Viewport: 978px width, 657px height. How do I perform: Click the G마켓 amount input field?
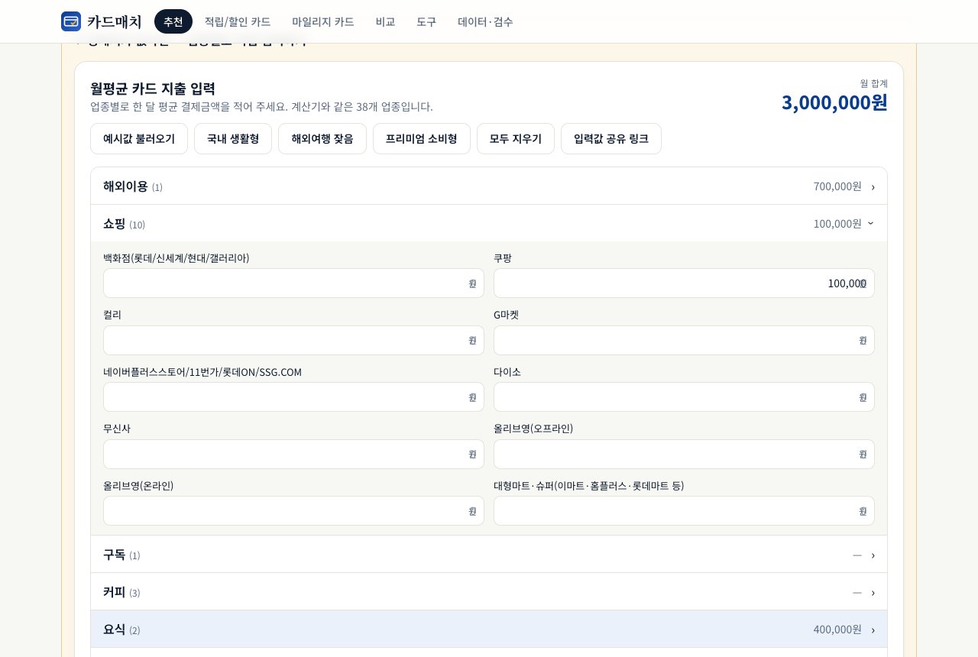(x=684, y=340)
